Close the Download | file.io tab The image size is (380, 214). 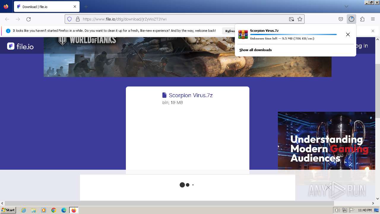pos(75,7)
